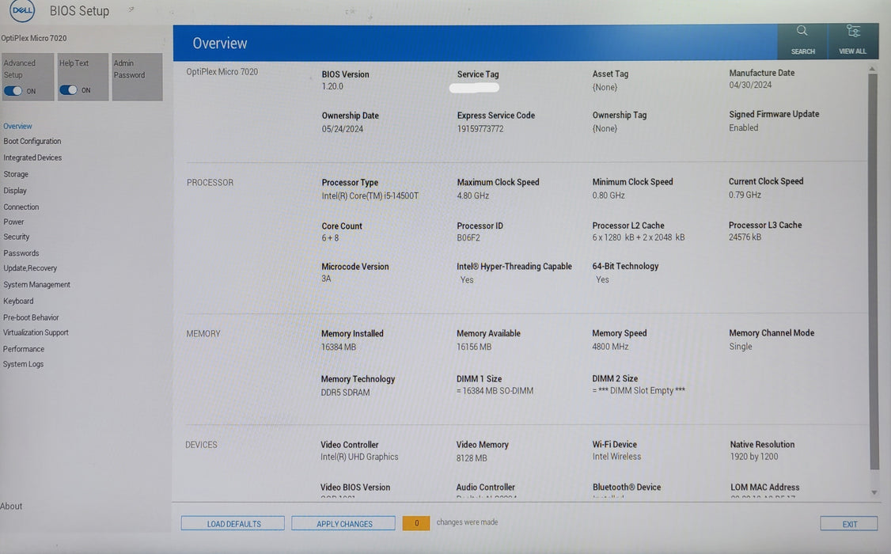
Task: Open System Logs section
Action: (23, 363)
